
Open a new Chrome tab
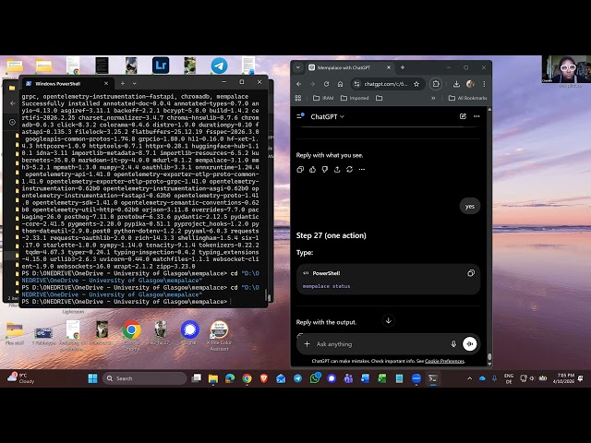[403, 67]
